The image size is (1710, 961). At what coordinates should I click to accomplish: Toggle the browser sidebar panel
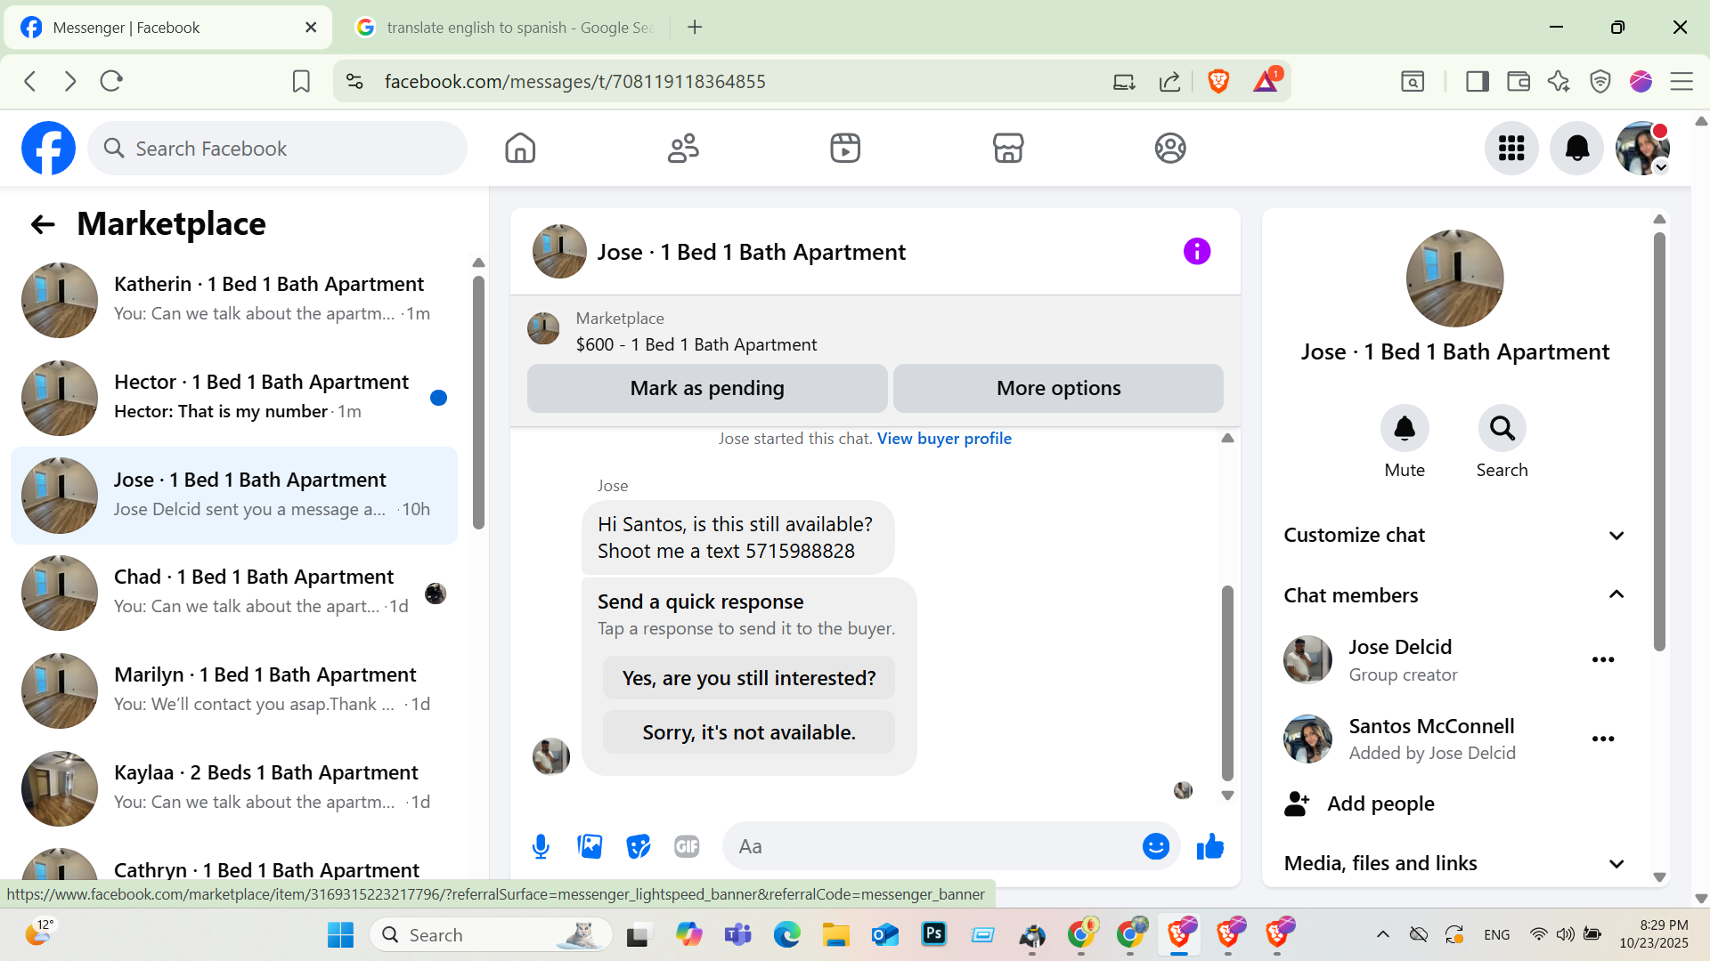1477,82
